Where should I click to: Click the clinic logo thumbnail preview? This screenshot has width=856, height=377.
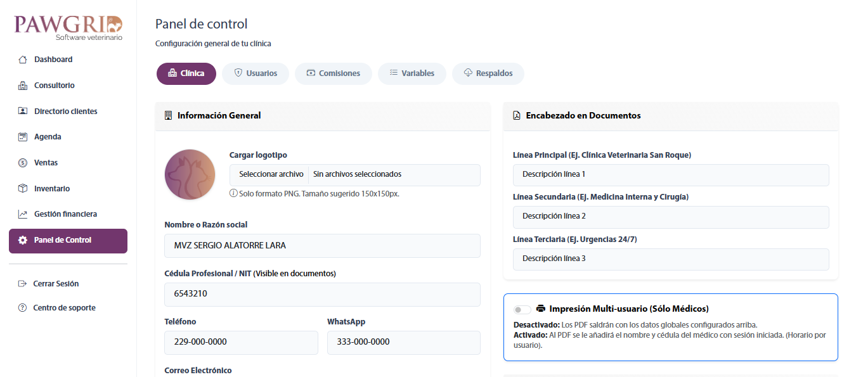(190, 175)
